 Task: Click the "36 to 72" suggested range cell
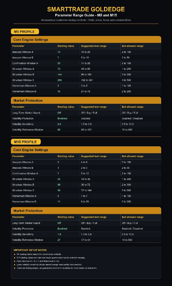click(86, 185)
